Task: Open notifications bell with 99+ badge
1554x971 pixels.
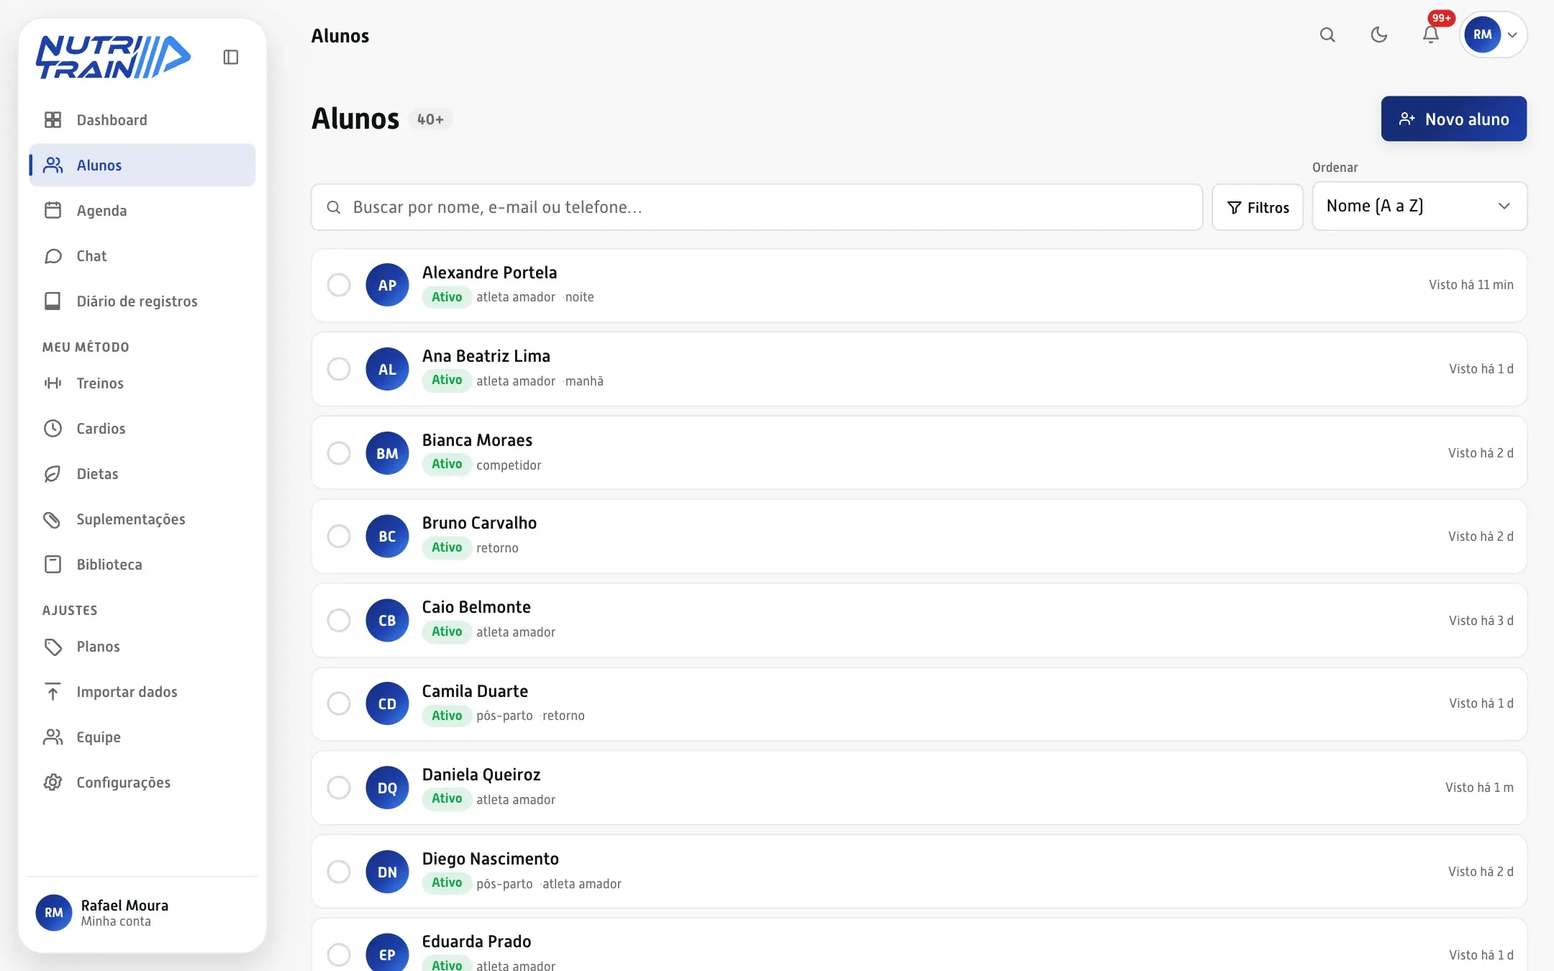Action: click(1431, 35)
